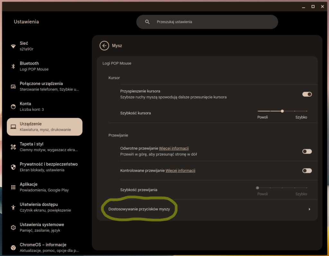The width and height of the screenshot is (329, 256).
Task: Open Ułatwienia dostępu settings
Action: pyautogui.click(x=44, y=207)
